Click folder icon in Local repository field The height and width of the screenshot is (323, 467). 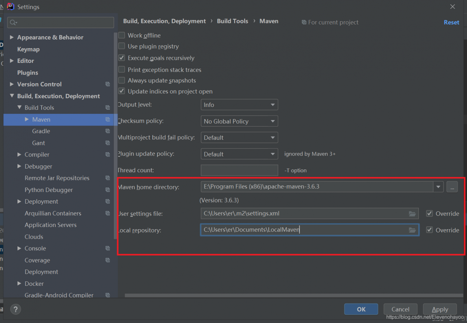412,230
